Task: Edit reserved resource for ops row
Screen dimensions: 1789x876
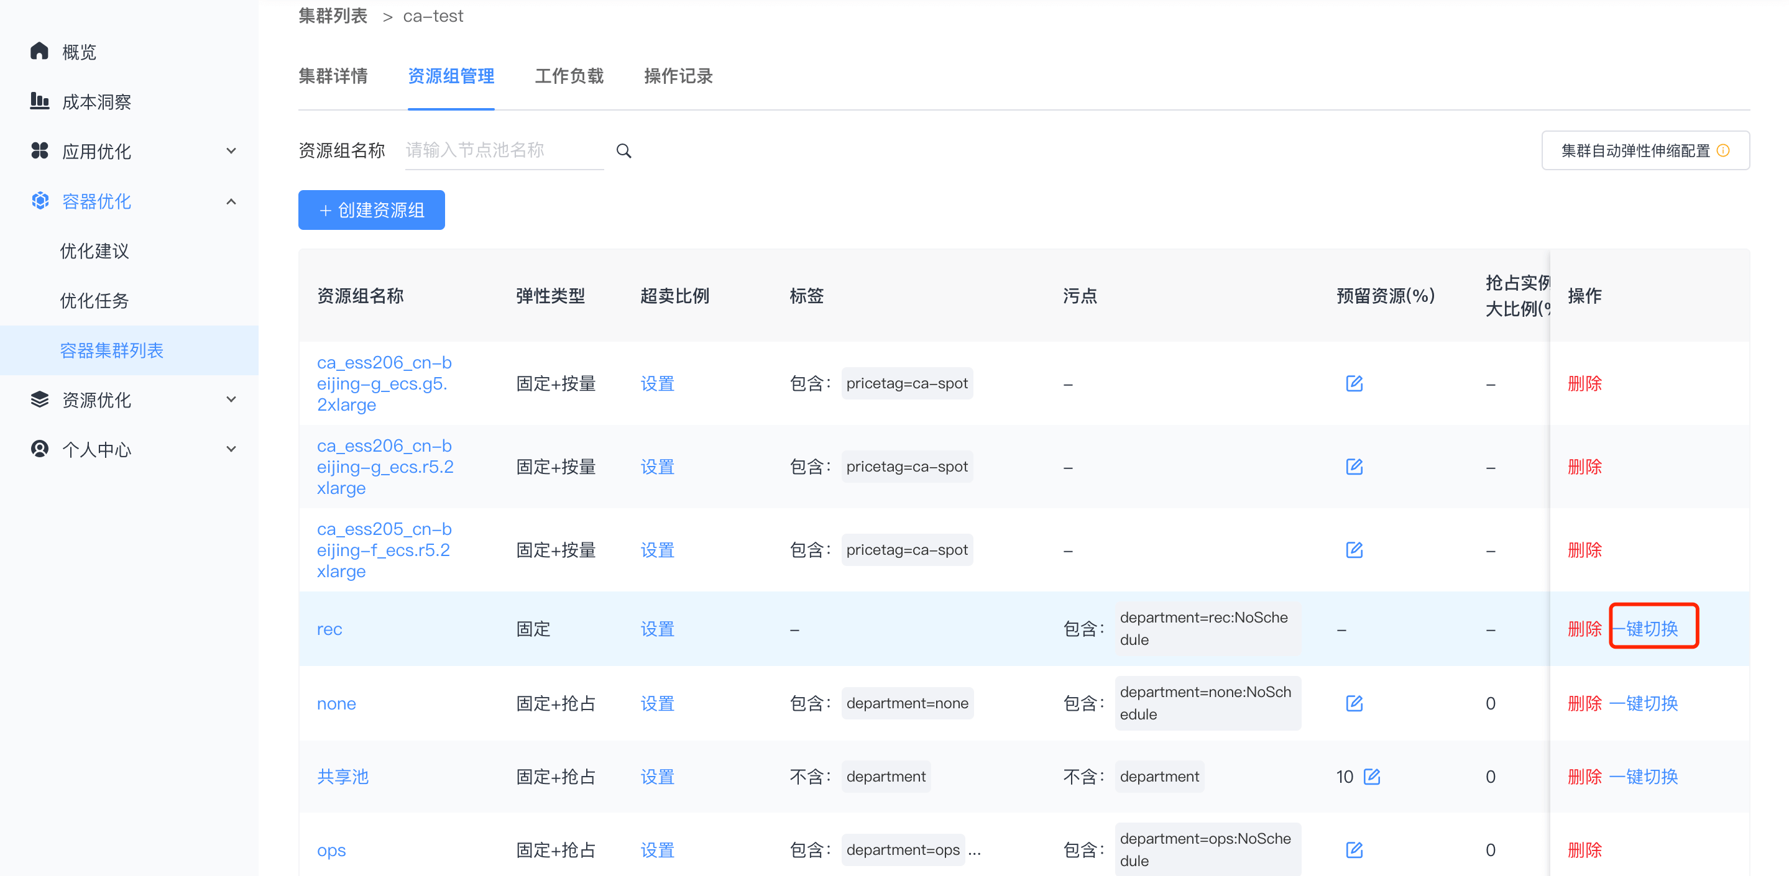Action: click(1354, 850)
